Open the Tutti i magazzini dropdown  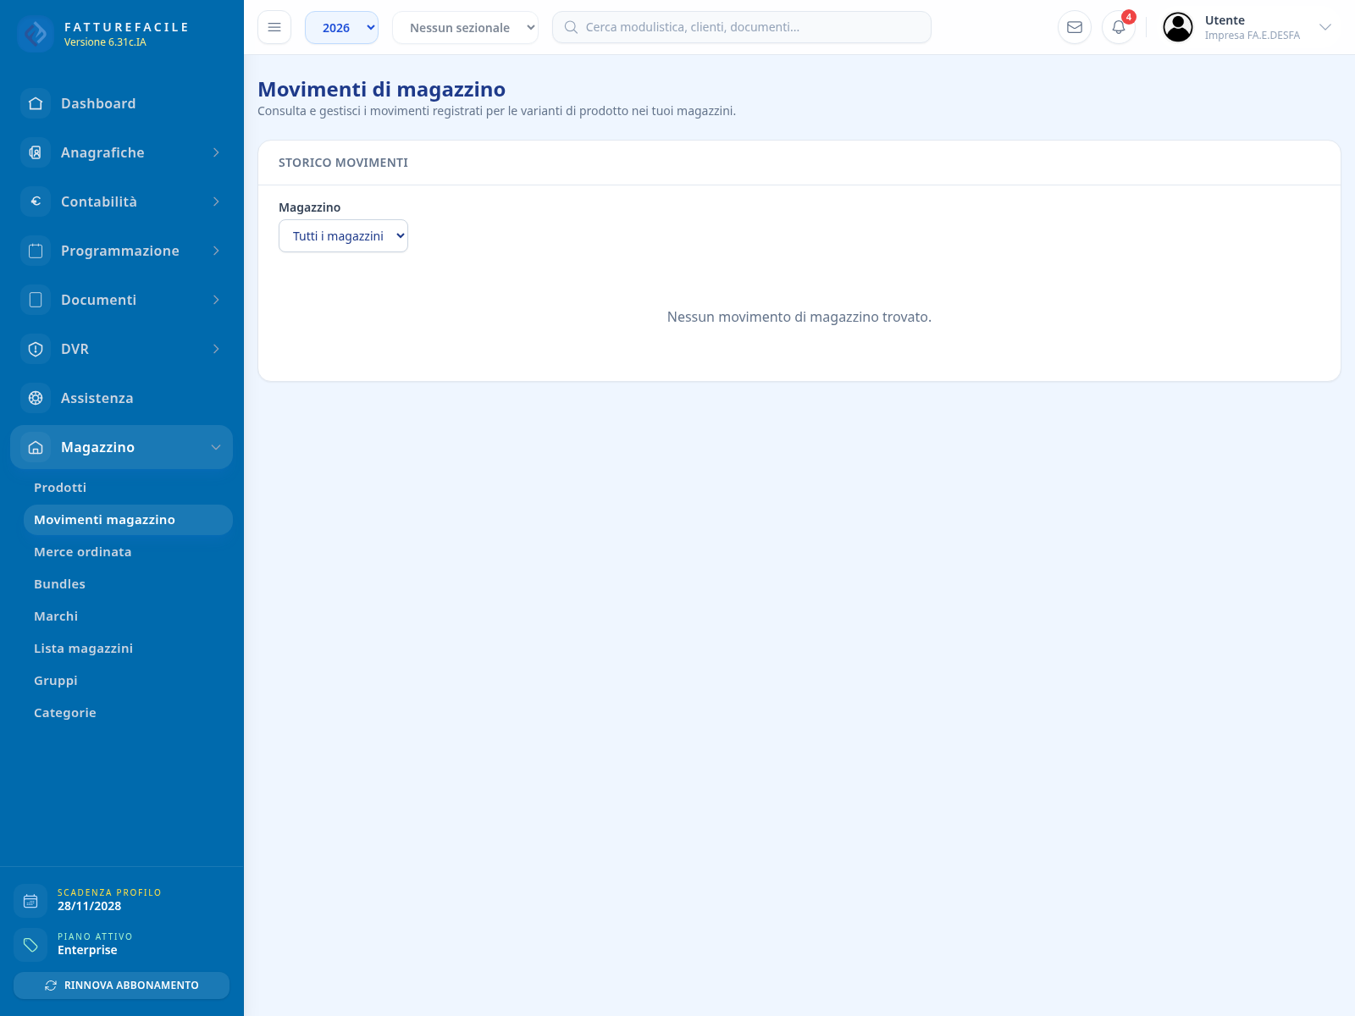[343, 236]
